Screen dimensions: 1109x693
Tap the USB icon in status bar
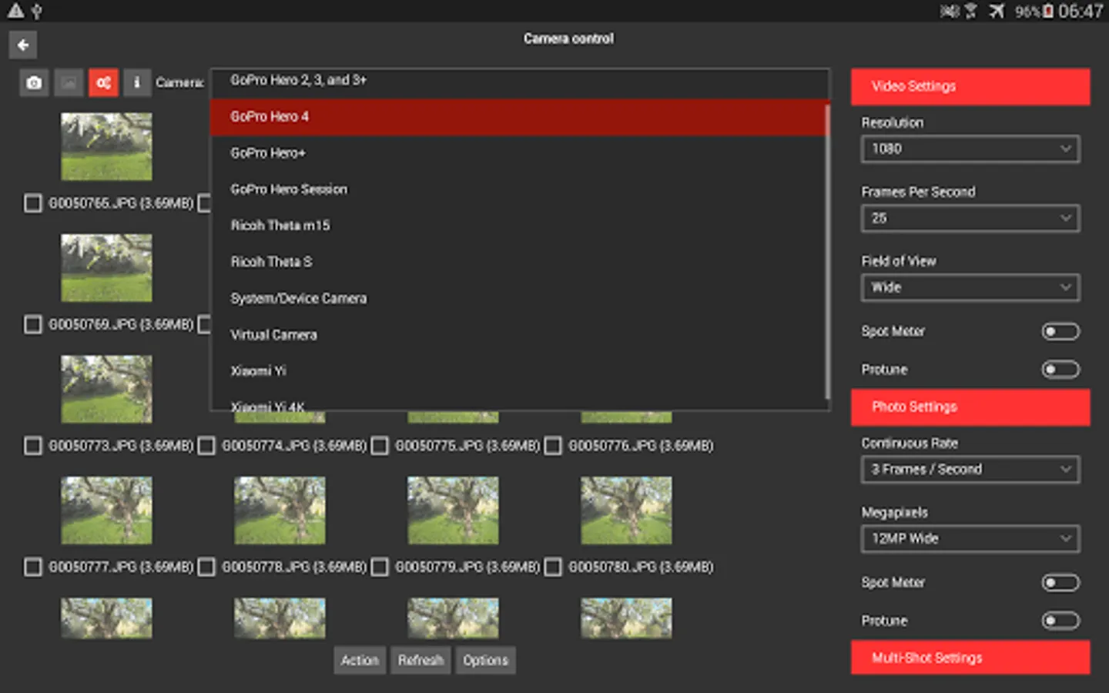(37, 11)
